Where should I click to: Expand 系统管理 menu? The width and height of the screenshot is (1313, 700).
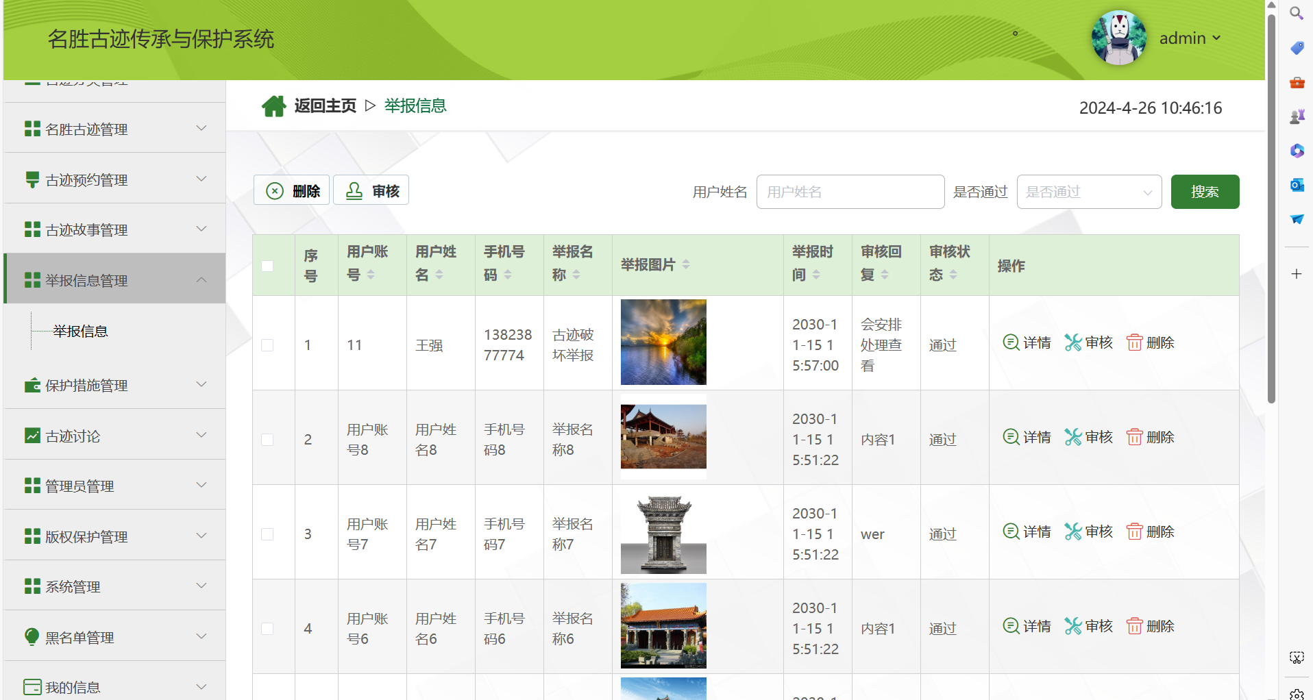coord(115,586)
